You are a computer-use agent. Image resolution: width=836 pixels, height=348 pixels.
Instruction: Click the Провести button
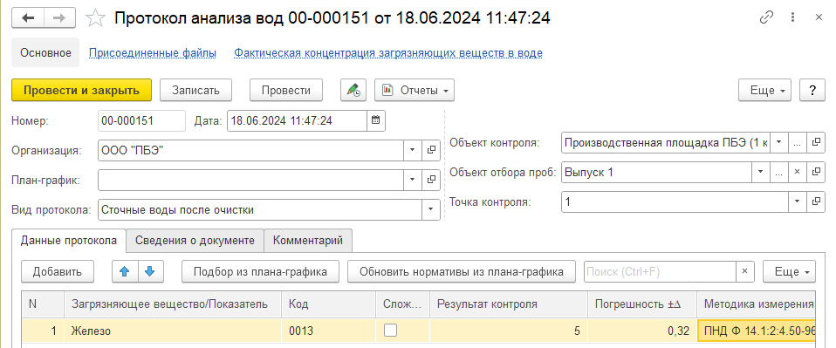click(286, 90)
